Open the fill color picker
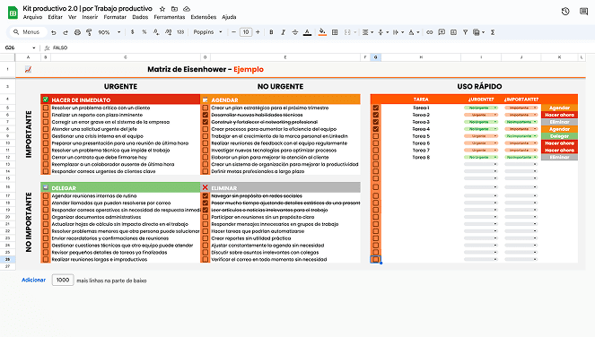 (x=322, y=32)
